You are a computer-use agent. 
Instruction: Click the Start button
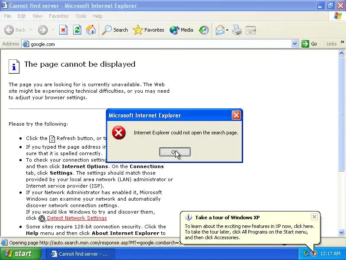(x=20, y=253)
